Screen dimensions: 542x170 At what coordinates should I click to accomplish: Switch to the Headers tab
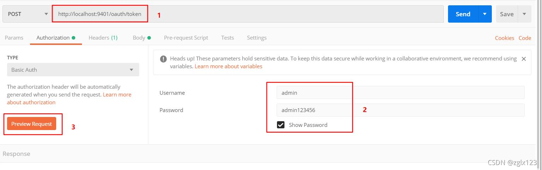(x=103, y=38)
